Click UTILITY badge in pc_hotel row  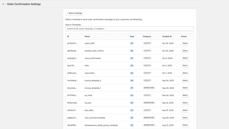pyautogui.click(x=147, y=95)
